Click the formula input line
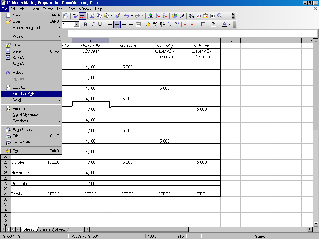The image size is (319, 239). [x=192, y=33]
